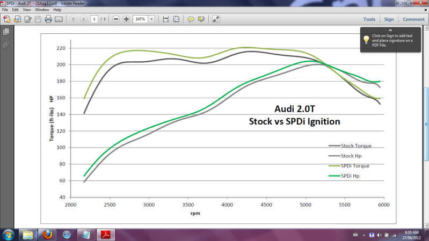Image resolution: width=429 pixels, height=241 pixels.
Task: Open the Comment pane
Action: click(413, 19)
